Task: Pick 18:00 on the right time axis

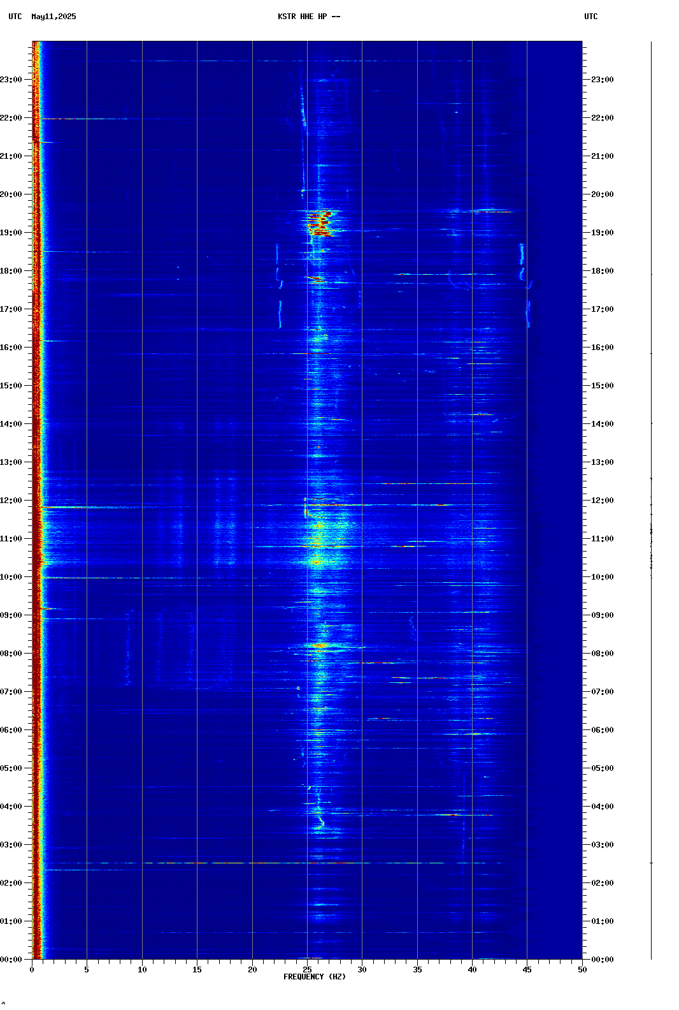Action: pos(603,271)
